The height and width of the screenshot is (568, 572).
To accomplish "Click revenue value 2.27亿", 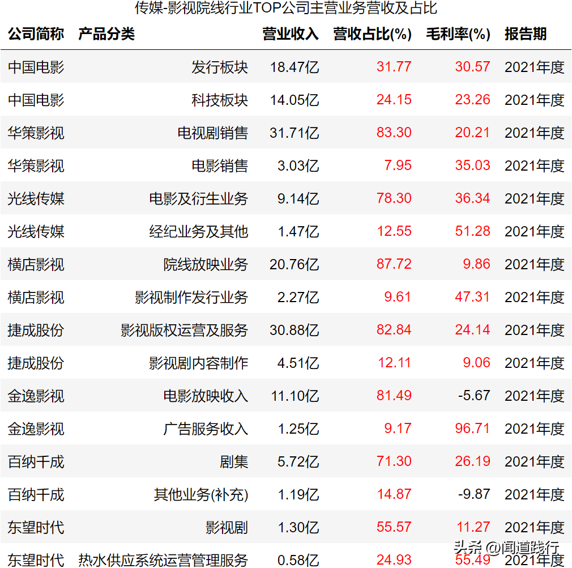I will pyautogui.click(x=298, y=297).
